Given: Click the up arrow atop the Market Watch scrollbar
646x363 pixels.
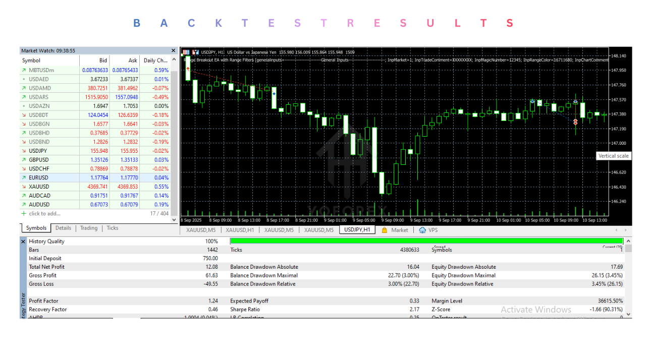Looking at the screenshot, I should click(173, 58).
